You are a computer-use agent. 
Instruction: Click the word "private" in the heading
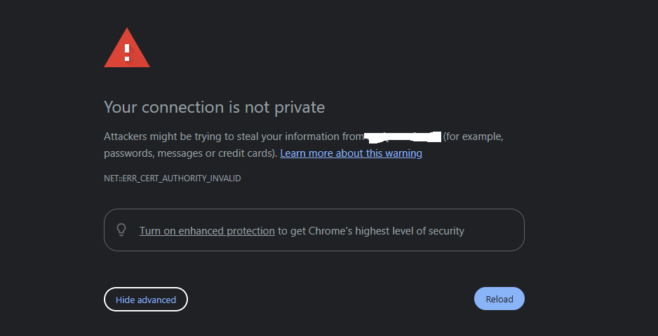(300, 107)
